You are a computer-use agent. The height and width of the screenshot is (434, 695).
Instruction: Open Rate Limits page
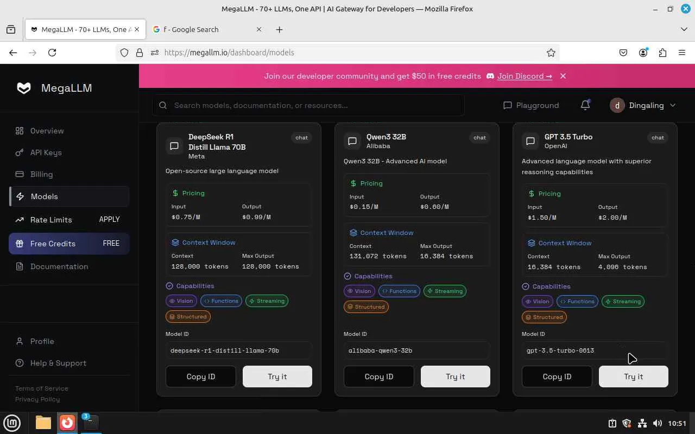click(x=69, y=220)
